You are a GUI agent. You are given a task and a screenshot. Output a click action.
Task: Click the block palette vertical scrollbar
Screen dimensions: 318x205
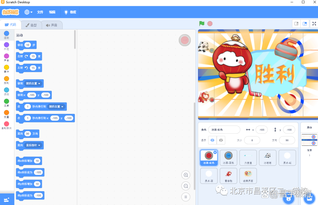(x=75, y=40)
